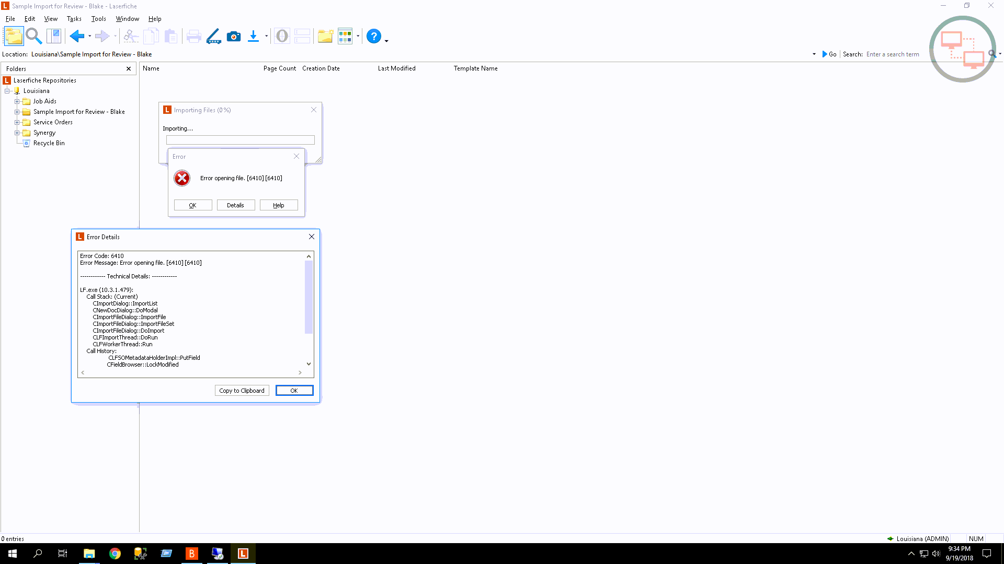This screenshot has height=564, width=1004.
Task: Open the view style dropdown arrow
Action: (358, 37)
